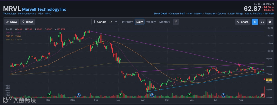Click the MRVL ticker symbol
277x105 pixels.
click(12, 9)
